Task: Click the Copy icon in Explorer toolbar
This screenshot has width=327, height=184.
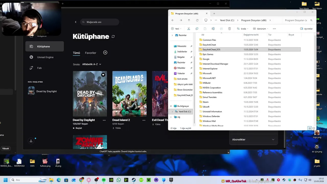Action: point(197,29)
